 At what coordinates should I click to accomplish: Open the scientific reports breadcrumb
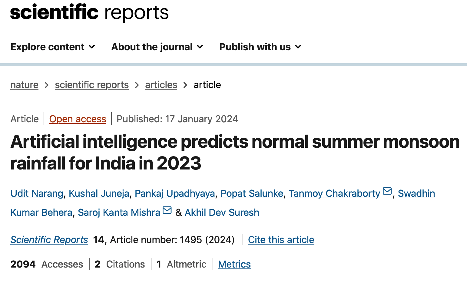tap(92, 85)
